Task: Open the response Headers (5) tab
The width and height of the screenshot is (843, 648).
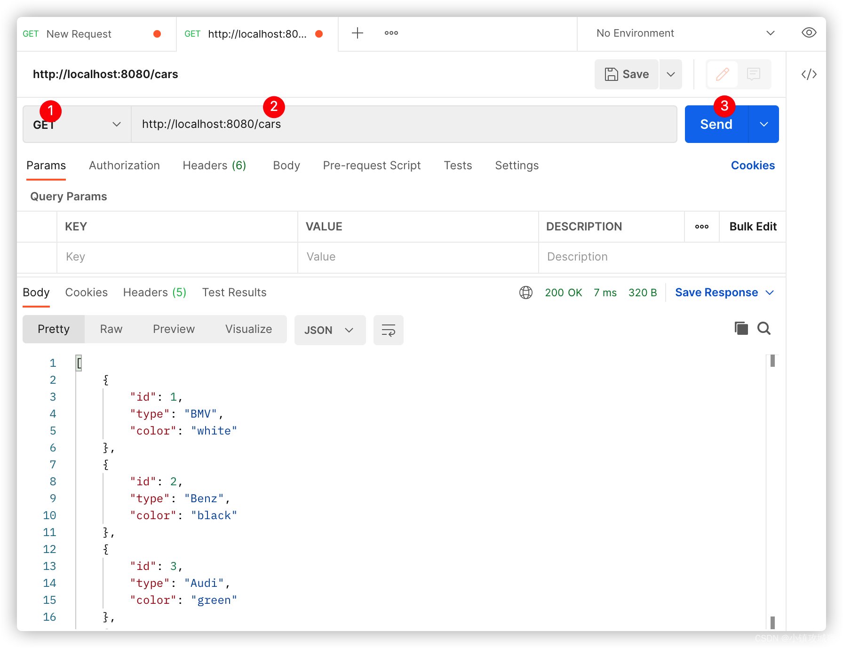Action: [x=155, y=292]
